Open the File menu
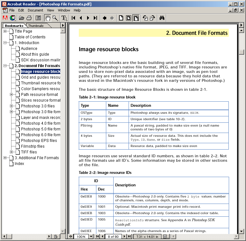Viewport: 246px width, 241px height. click(12, 10)
